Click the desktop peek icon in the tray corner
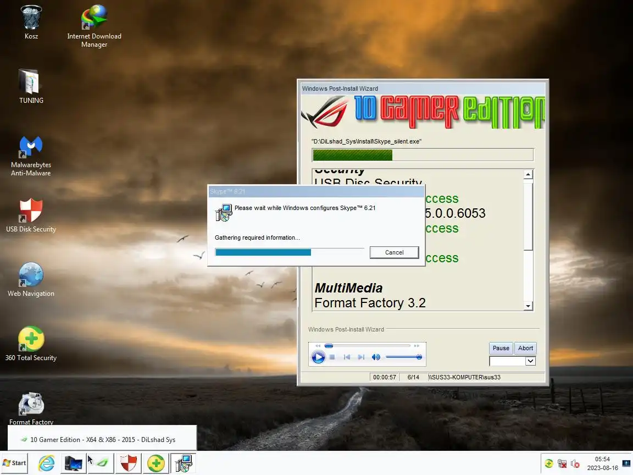 626,463
